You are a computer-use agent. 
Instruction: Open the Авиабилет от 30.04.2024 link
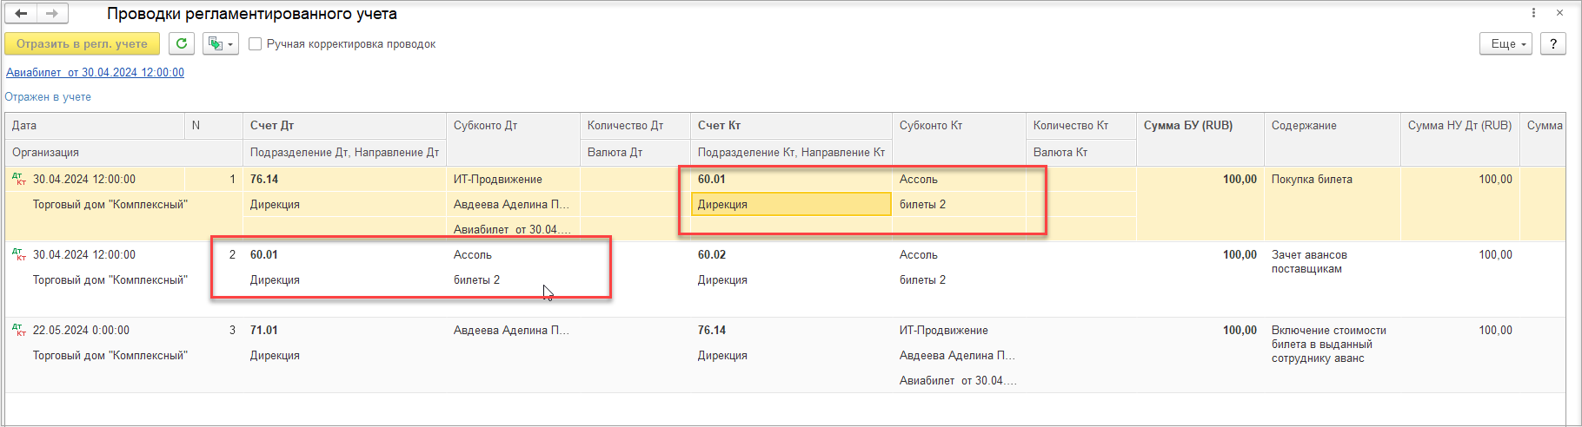(x=95, y=72)
